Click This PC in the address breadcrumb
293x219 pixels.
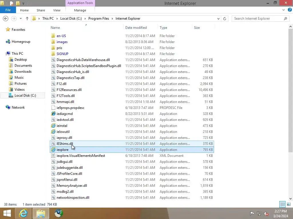(x=48, y=19)
